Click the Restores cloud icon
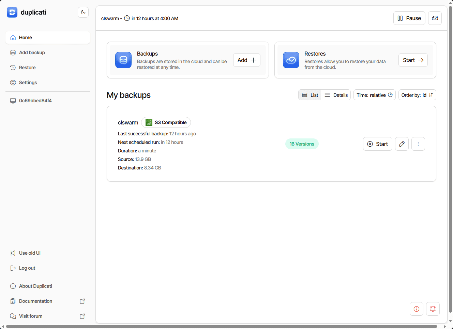 (x=291, y=60)
